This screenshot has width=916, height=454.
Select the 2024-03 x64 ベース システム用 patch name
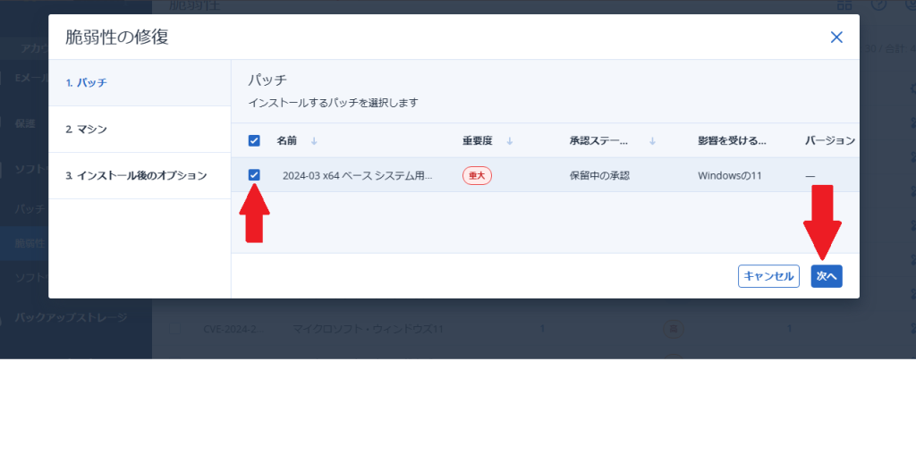[x=358, y=176]
